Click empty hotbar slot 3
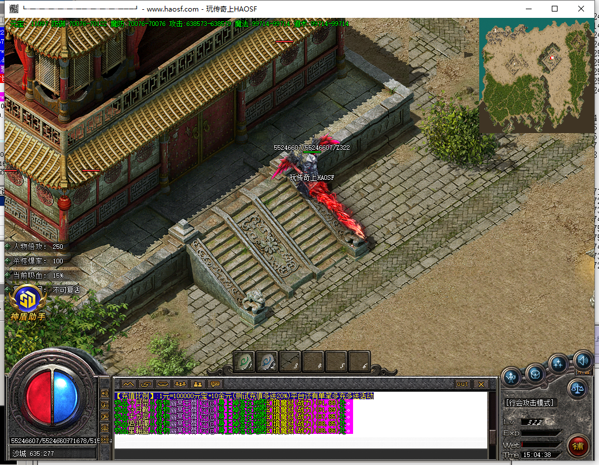The height and width of the screenshot is (465, 599). [290, 361]
